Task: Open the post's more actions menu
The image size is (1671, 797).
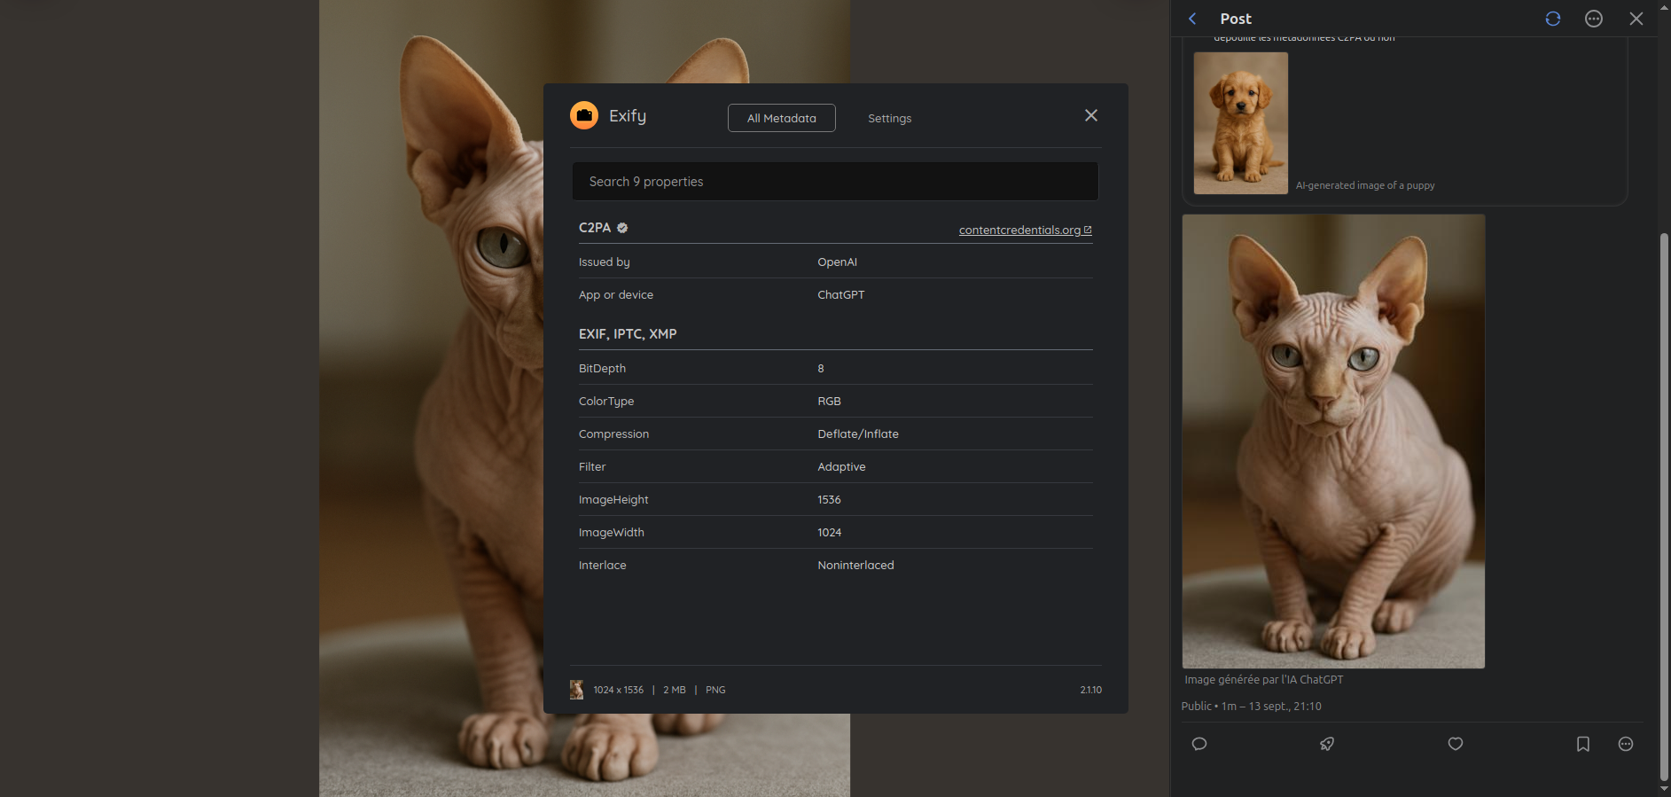Action: click(x=1626, y=744)
